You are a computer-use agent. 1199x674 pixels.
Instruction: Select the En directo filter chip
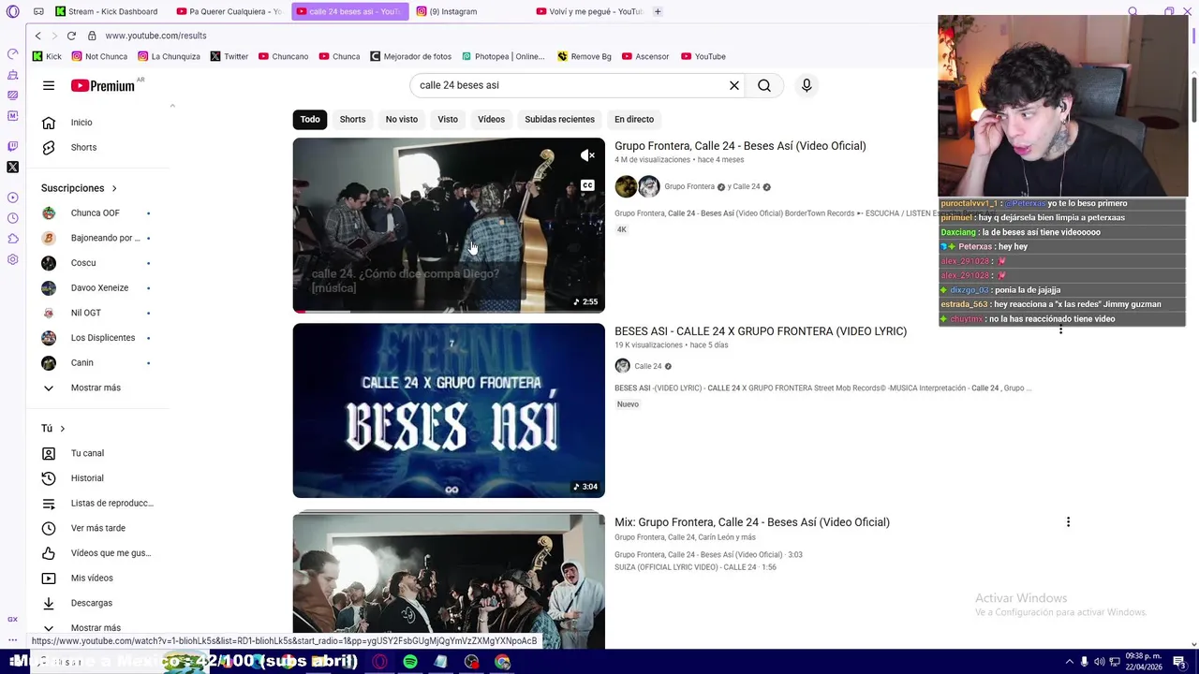tap(634, 119)
